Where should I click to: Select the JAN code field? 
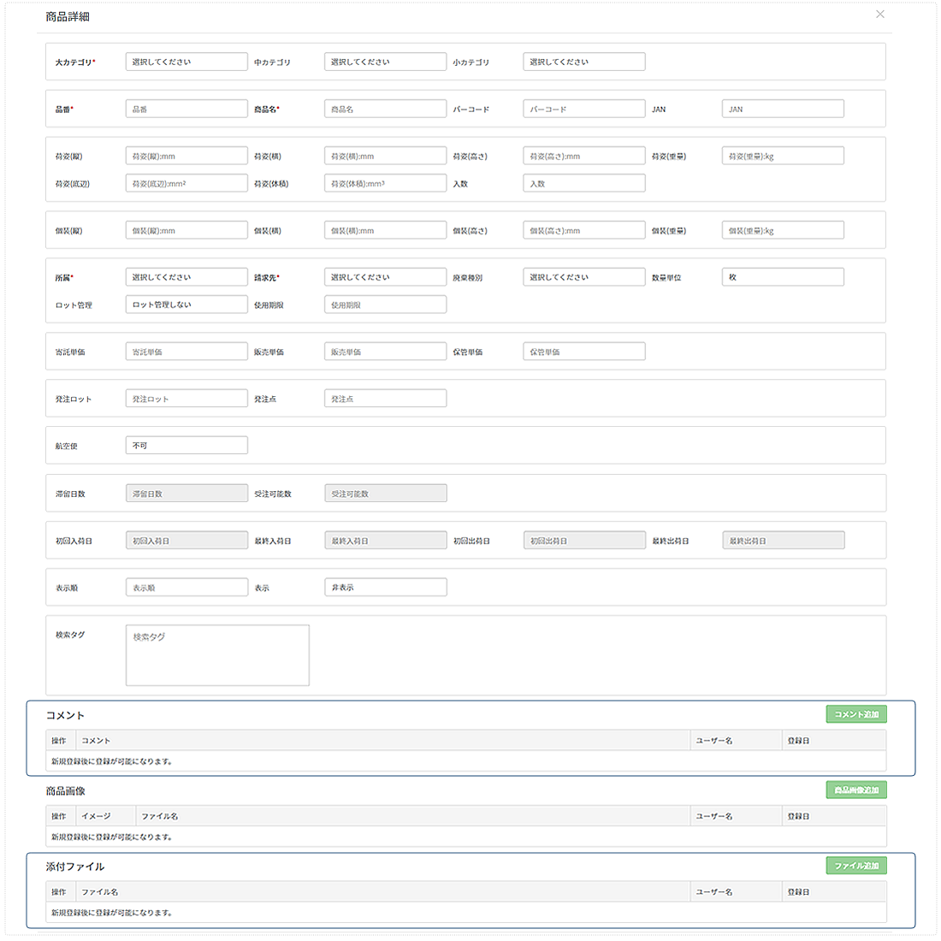pos(783,109)
